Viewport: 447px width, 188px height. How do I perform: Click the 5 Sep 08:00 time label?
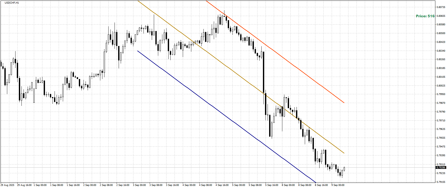coord(255,185)
